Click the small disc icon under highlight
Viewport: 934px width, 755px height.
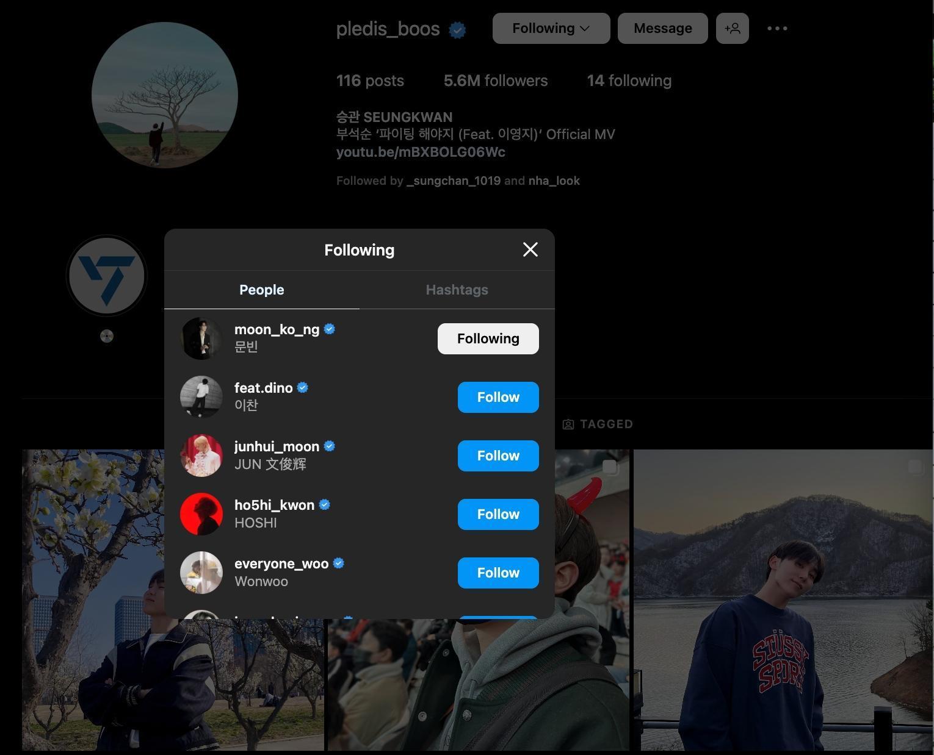tap(107, 336)
